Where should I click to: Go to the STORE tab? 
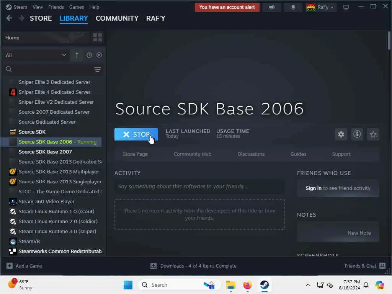click(x=41, y=18)
